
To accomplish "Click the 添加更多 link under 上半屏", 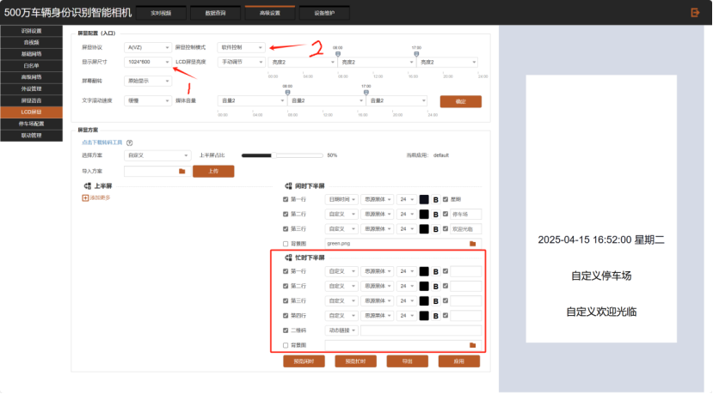I will (100, 198).
